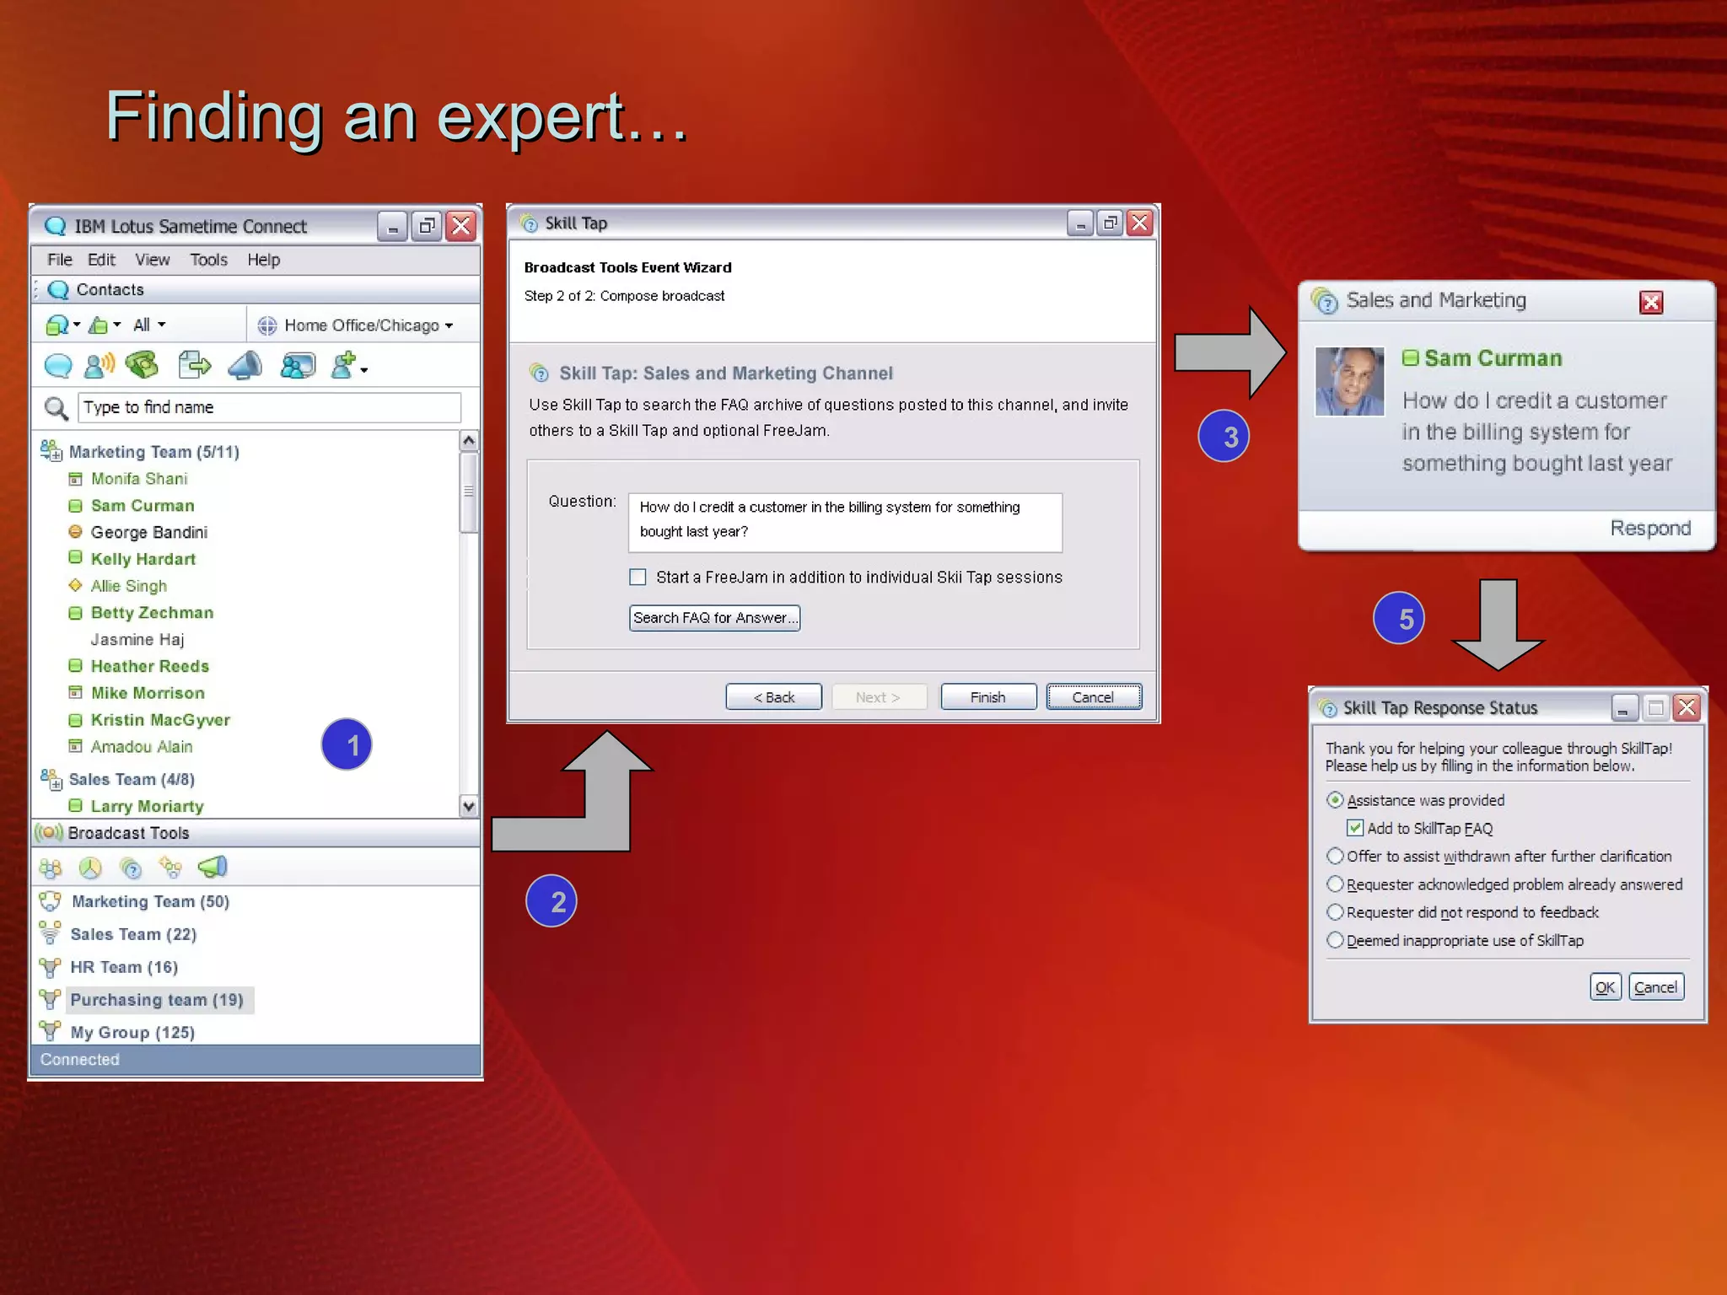Collapse the Marketing Team (5/11) group

click(x=51, y=451)
